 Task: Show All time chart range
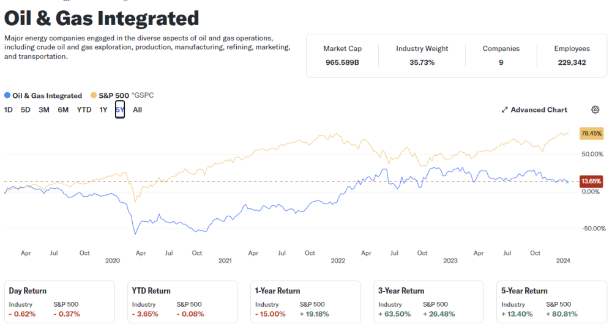coord(137,110)
